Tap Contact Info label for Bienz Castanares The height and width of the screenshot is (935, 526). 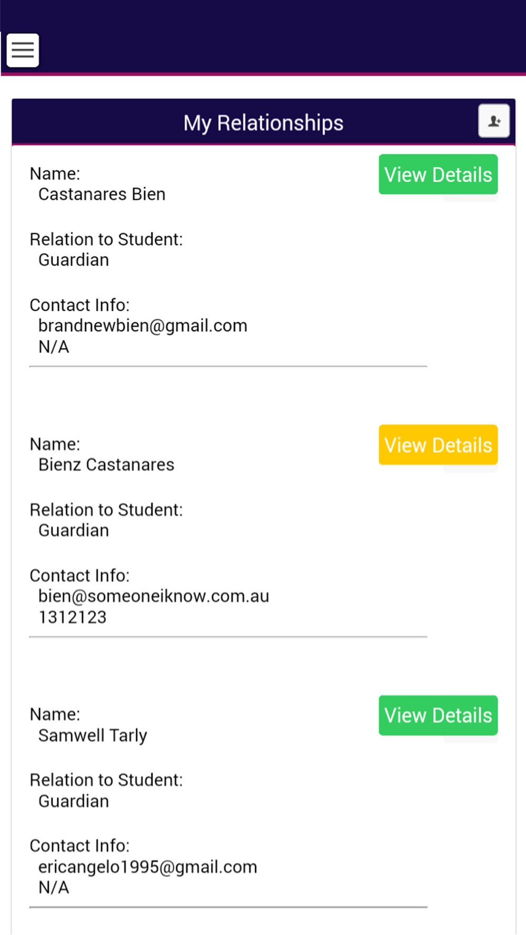click(x=79, y=575)
